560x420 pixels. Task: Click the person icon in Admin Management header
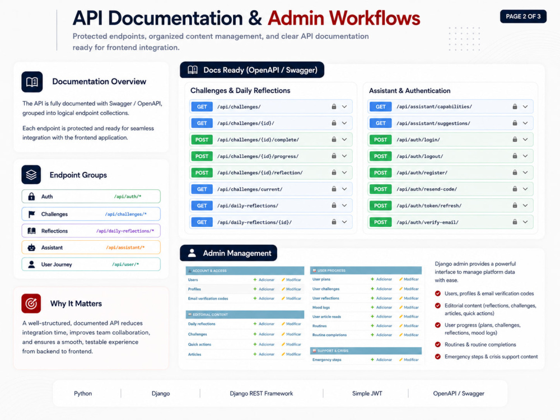[192, 253]
